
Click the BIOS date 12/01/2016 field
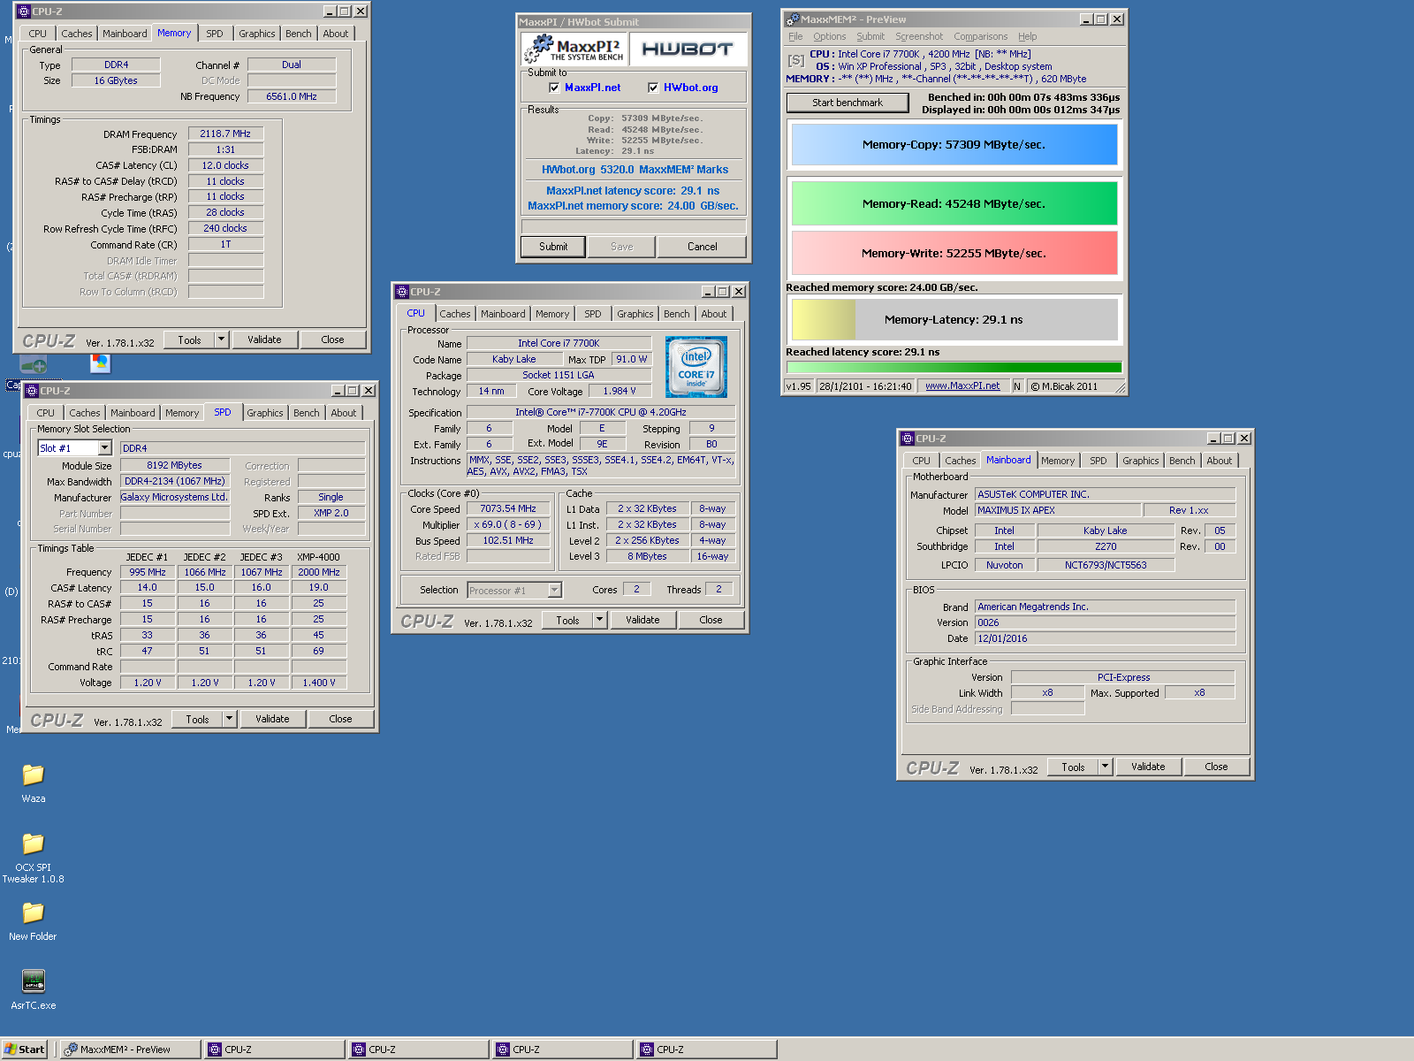(1105, 638)
